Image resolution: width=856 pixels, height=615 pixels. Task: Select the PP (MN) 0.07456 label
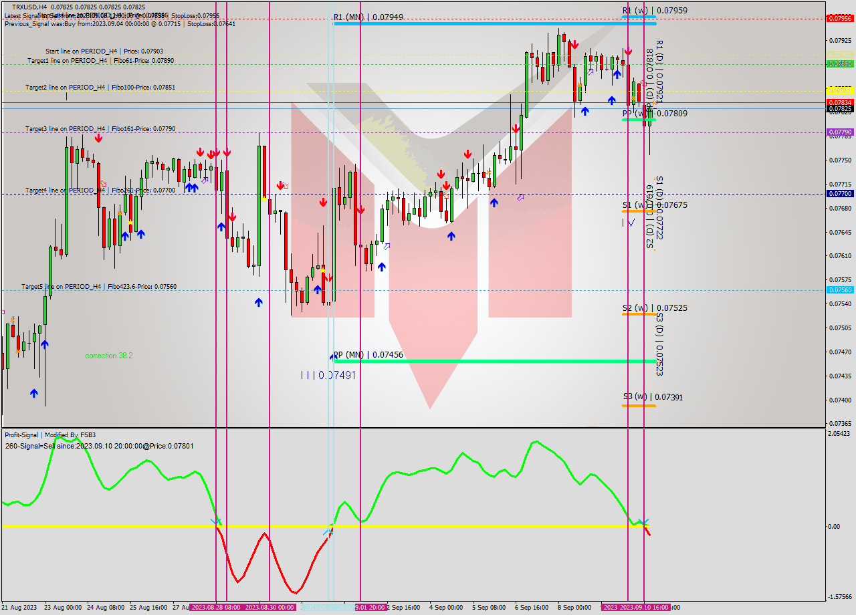(x=368, y=354)
